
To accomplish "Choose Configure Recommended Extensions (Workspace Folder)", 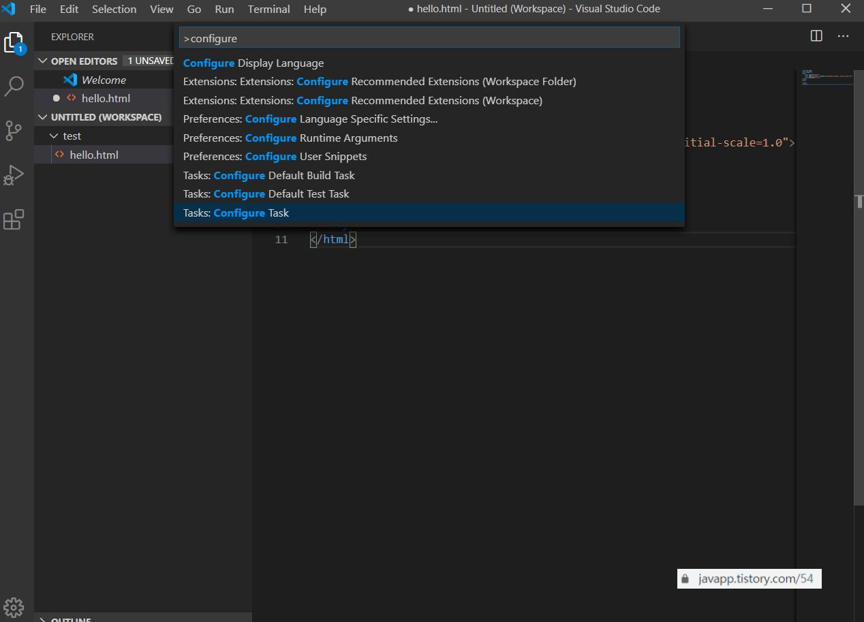I will [429, 82].
